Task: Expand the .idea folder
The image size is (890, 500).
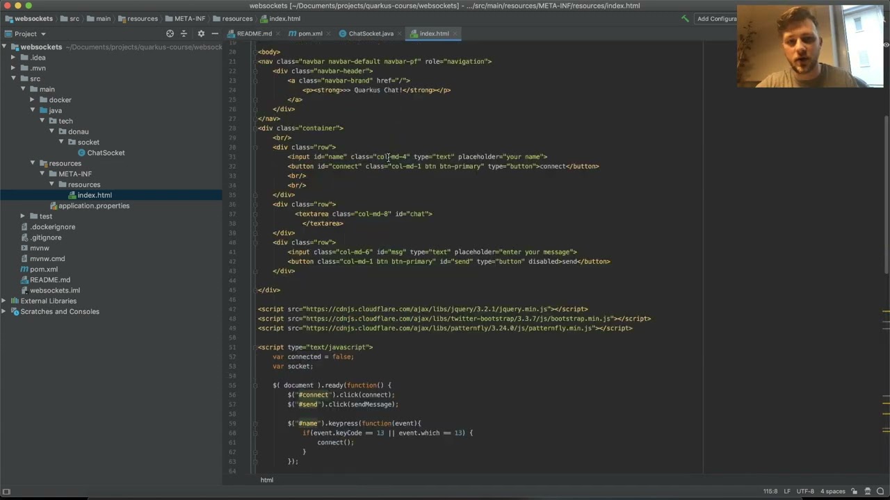Action: point(13,58)
